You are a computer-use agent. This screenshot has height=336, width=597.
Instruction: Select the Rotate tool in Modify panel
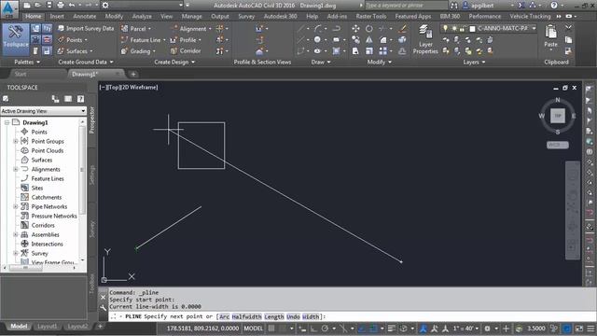[x=369, y=29]
